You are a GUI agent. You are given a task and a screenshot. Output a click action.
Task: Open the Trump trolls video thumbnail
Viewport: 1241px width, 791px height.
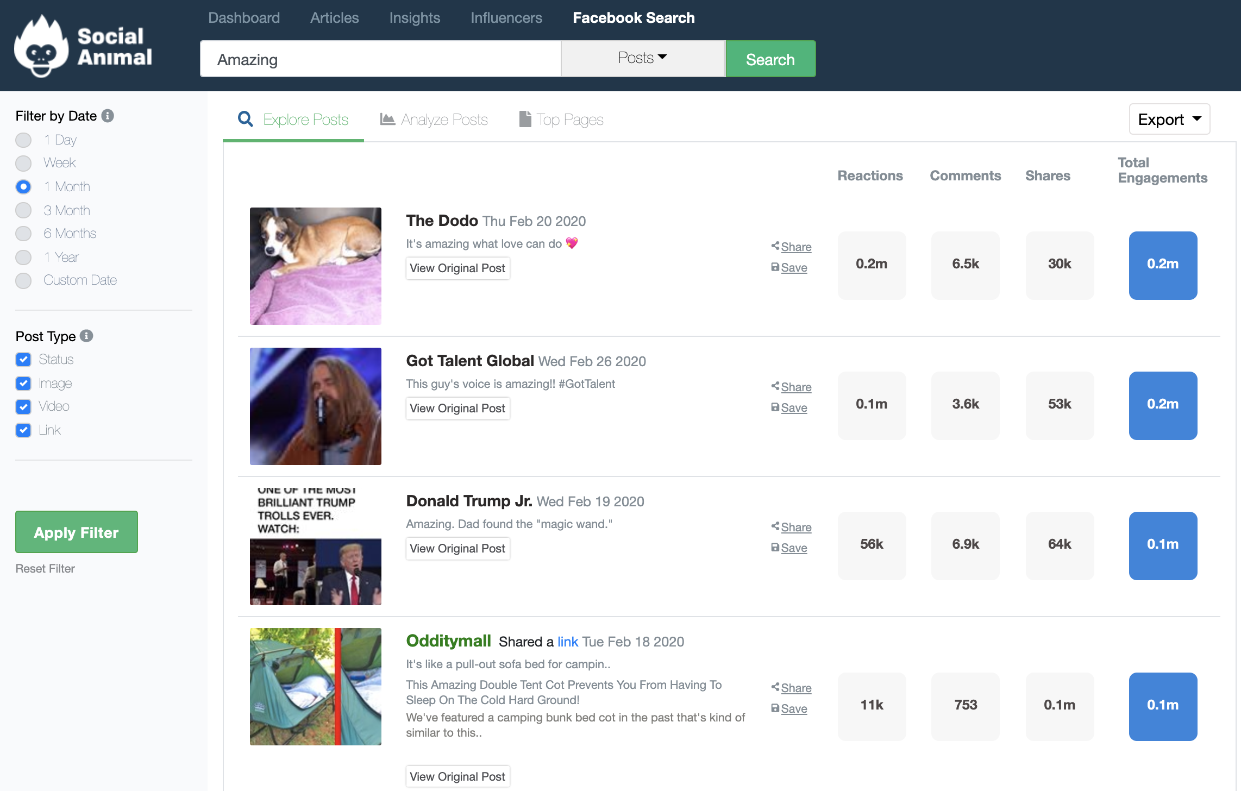pyautogui.click(x=316, y=547)
